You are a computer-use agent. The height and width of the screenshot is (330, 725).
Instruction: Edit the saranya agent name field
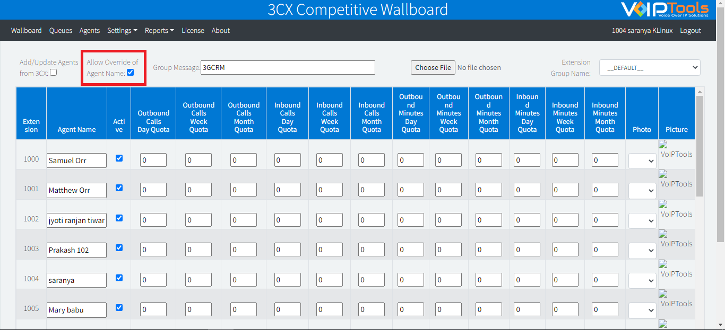(76, 280)
